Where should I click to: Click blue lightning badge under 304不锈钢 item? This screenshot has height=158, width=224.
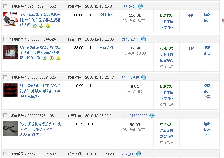[45, 58]
